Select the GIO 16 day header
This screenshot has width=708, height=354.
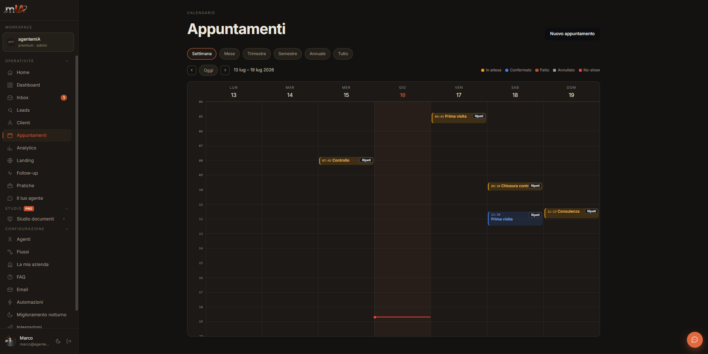click(402, 92)
